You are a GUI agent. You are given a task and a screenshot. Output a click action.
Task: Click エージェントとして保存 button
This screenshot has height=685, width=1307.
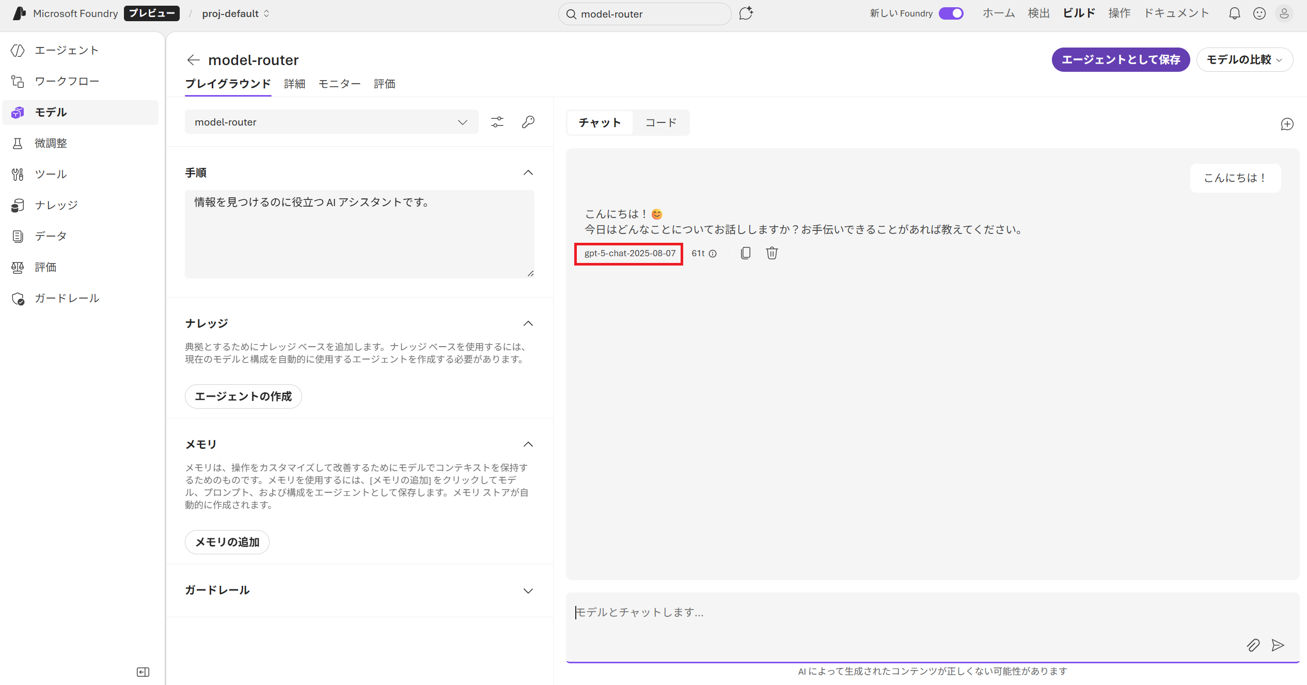click(x=1120, y=60)
